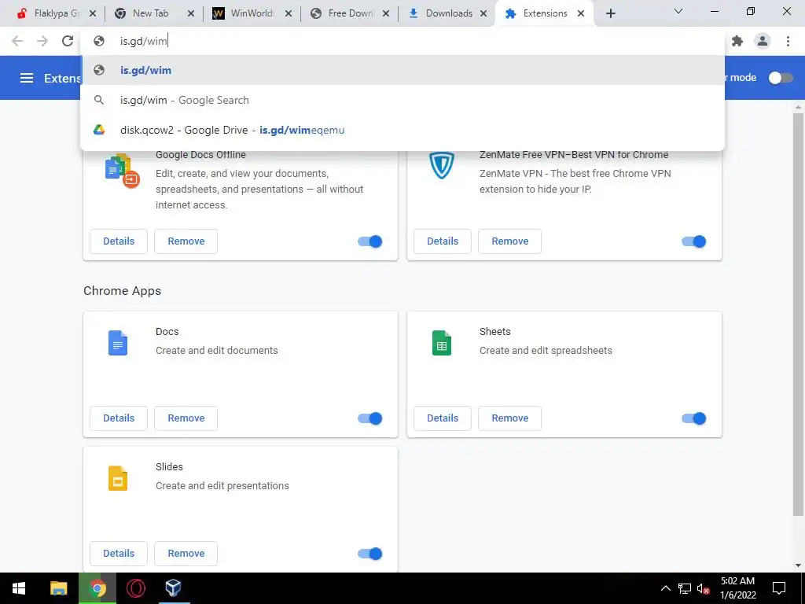Disable the ZenMate Free VPN extension
Screen dimensions: 805x604
click(694, 241)
